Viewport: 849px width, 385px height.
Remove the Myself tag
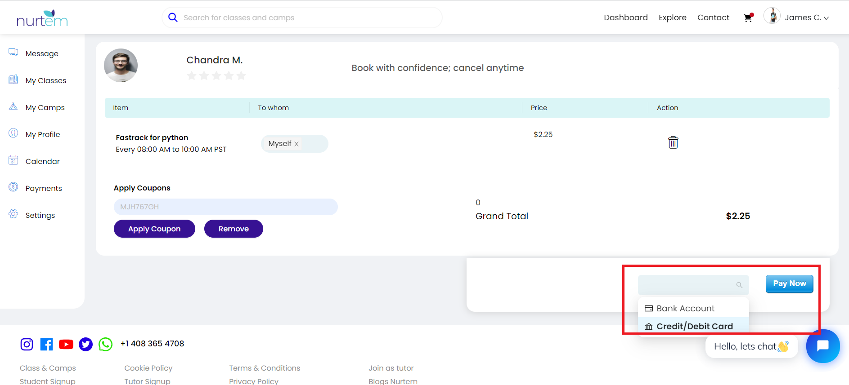point(296,144)
